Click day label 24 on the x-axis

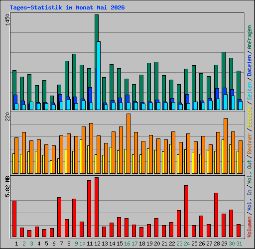[x=187, y=244]
